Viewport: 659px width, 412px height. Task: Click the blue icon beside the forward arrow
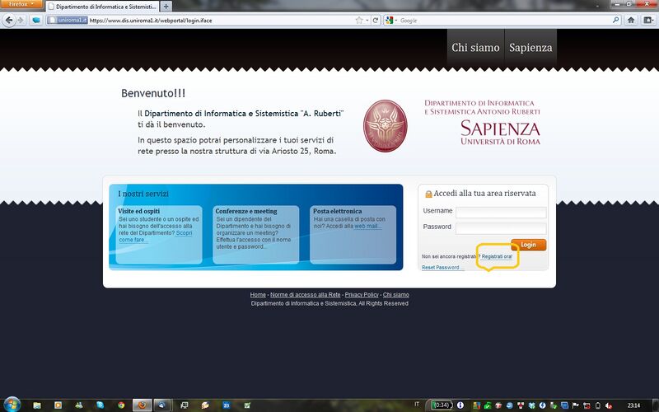(x=36, y=20)
